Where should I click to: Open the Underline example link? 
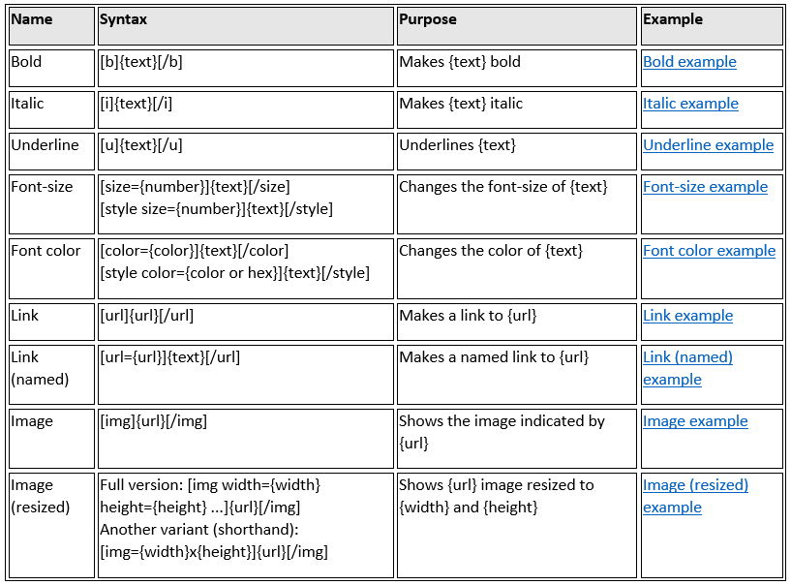(708, 145)
